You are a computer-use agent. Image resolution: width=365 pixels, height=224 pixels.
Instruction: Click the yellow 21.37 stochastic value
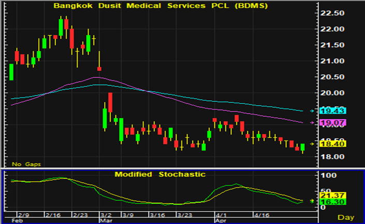coord(333,196)
